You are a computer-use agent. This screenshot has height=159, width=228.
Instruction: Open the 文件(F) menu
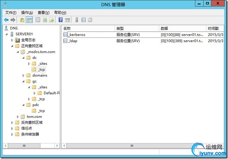[11, 13]
